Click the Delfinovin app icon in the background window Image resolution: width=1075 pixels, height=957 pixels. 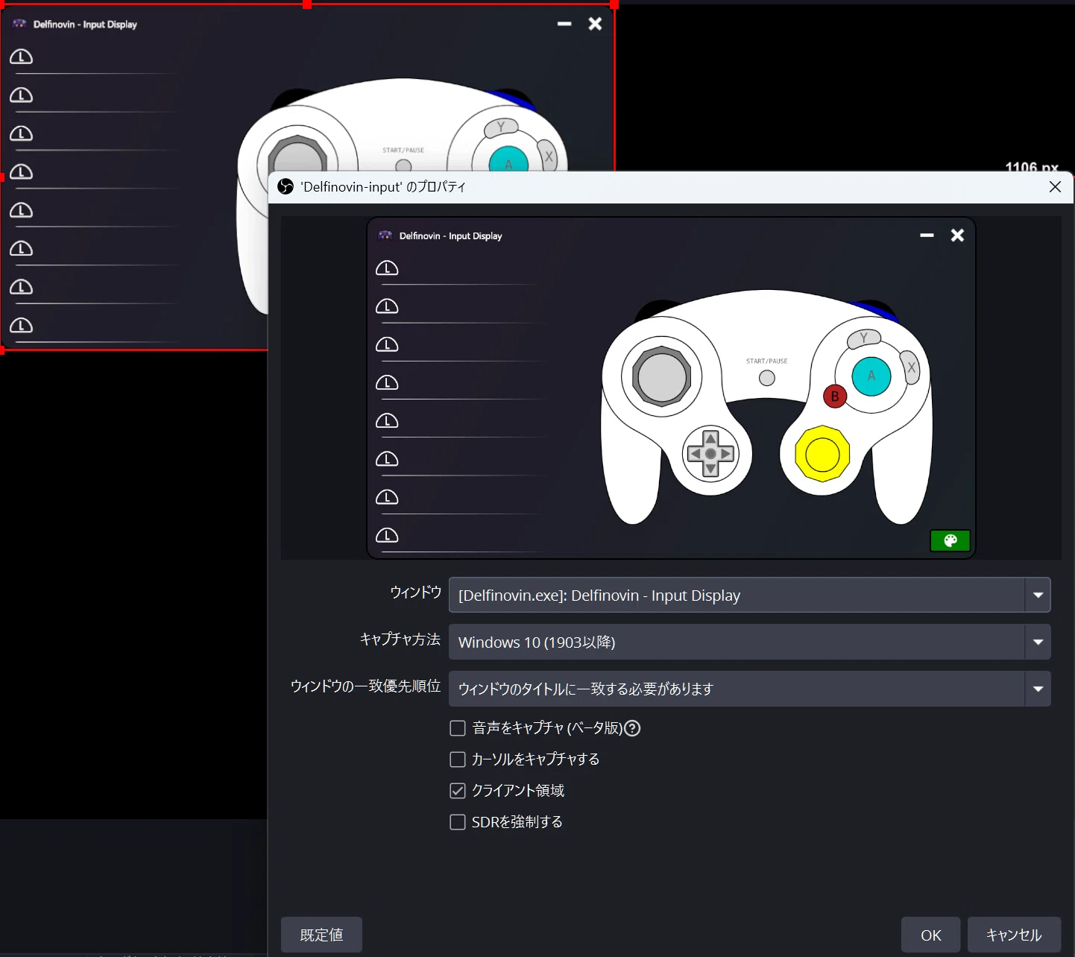pyautogui.click(x=19, y=24)
